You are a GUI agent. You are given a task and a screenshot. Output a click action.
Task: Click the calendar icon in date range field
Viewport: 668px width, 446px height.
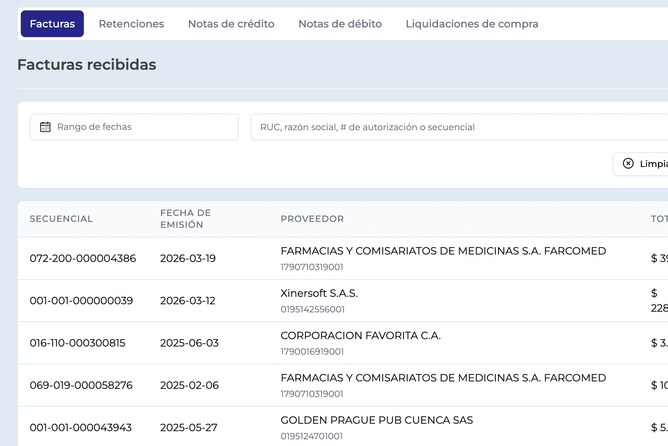[45, 127]
